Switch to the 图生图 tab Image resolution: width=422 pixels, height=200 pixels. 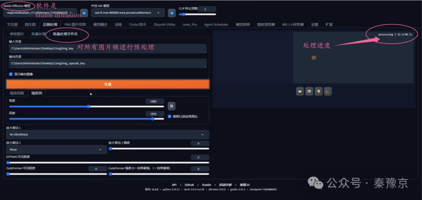30,25
